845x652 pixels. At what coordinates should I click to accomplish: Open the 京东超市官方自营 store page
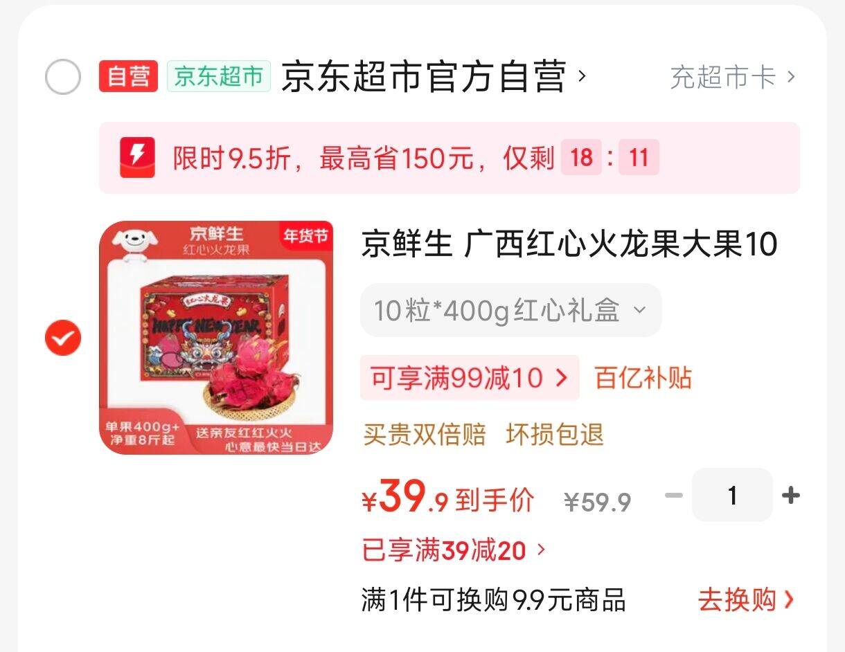point(434,76)
